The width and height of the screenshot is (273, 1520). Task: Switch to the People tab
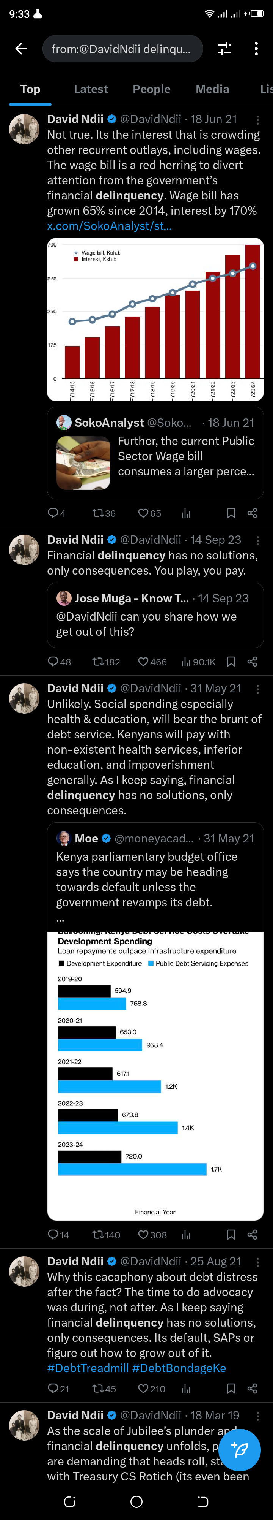[151, 89]
